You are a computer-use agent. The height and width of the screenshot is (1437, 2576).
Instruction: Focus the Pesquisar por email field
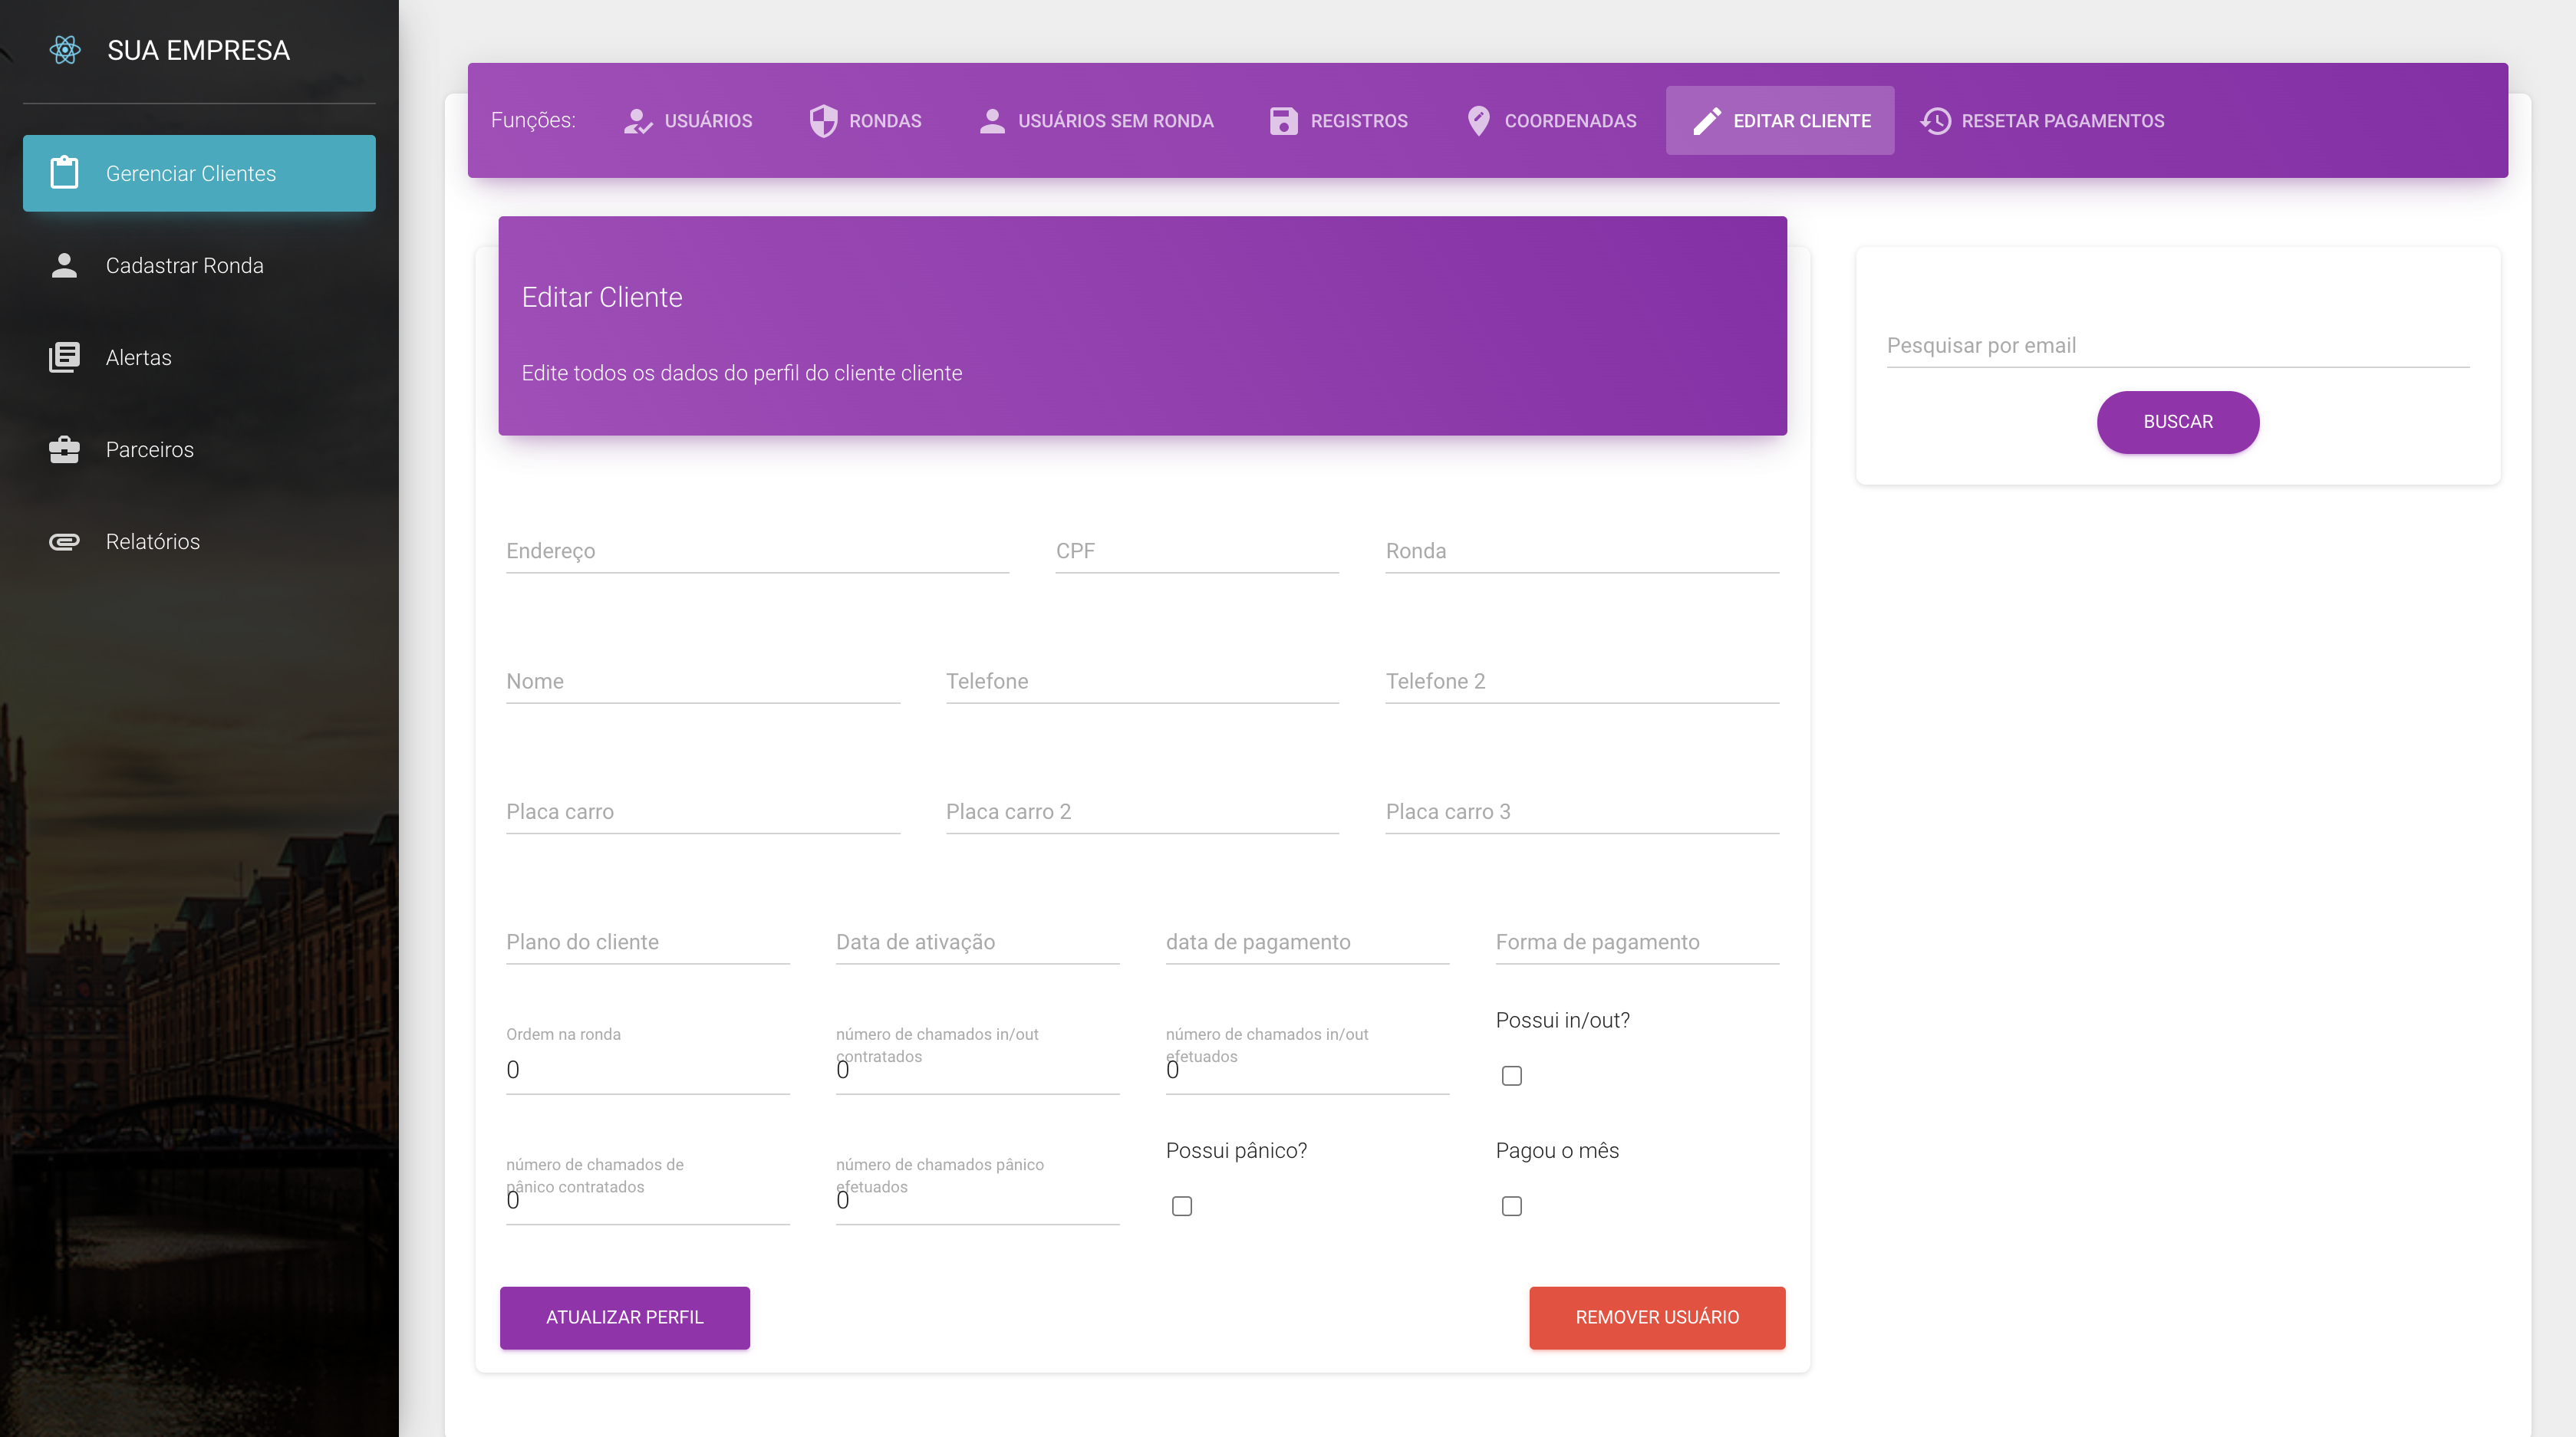click(x=2177, y=346)
